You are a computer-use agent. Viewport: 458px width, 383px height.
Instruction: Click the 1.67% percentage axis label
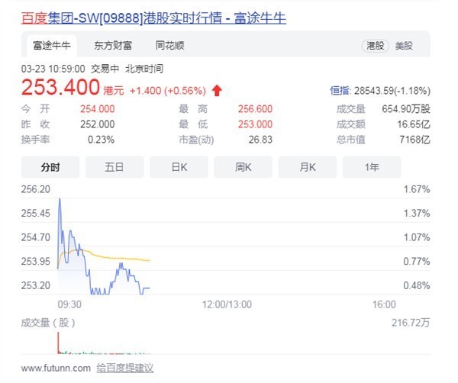pyautogui.click(x=417, y=189)
